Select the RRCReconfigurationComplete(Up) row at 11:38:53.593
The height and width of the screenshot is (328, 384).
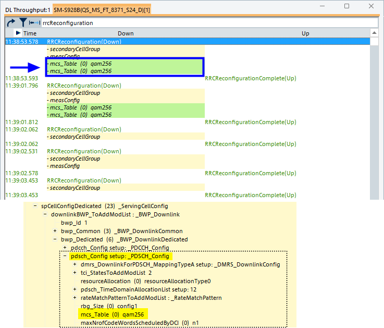[188, 78]
